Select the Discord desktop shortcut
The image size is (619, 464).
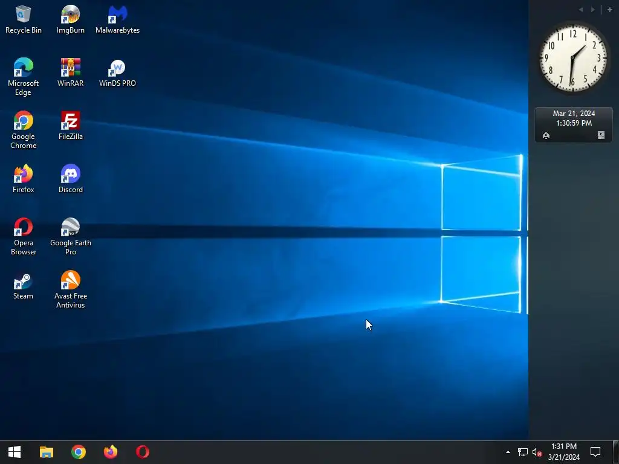point(70,179)
